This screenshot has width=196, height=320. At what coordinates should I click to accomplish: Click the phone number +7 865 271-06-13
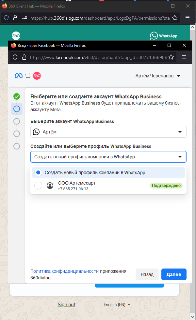click(73, 189)
